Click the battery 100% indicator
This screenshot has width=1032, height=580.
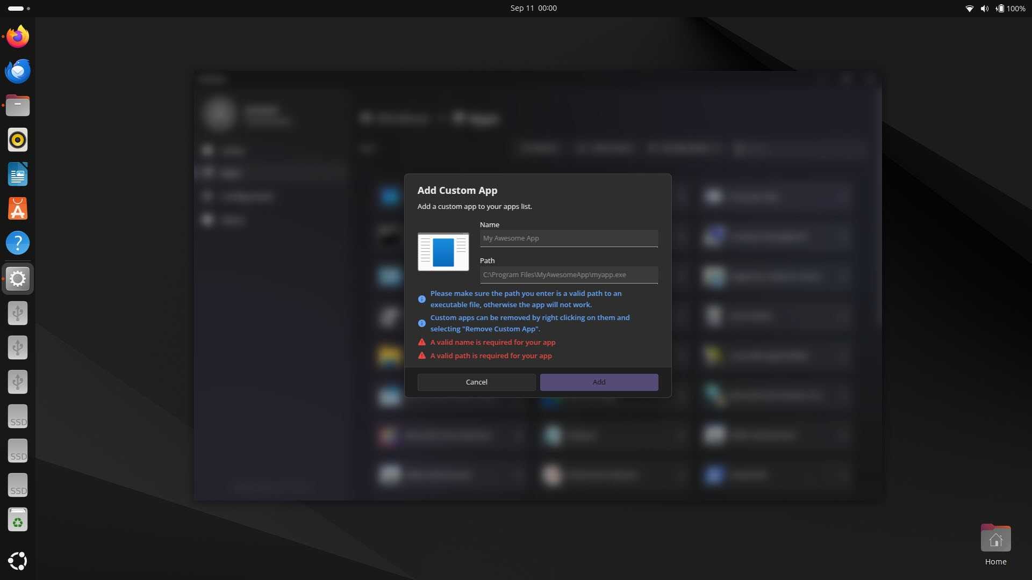(x=1010, y=9)
